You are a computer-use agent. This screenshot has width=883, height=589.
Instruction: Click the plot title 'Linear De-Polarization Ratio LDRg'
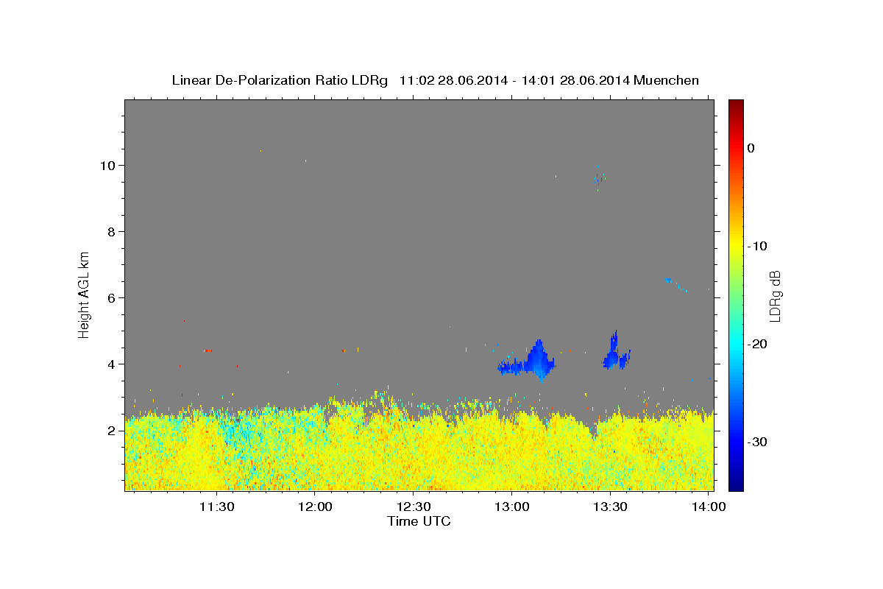tap(279, 80)
